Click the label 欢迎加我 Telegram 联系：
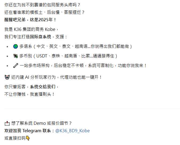 click(29, 131)
